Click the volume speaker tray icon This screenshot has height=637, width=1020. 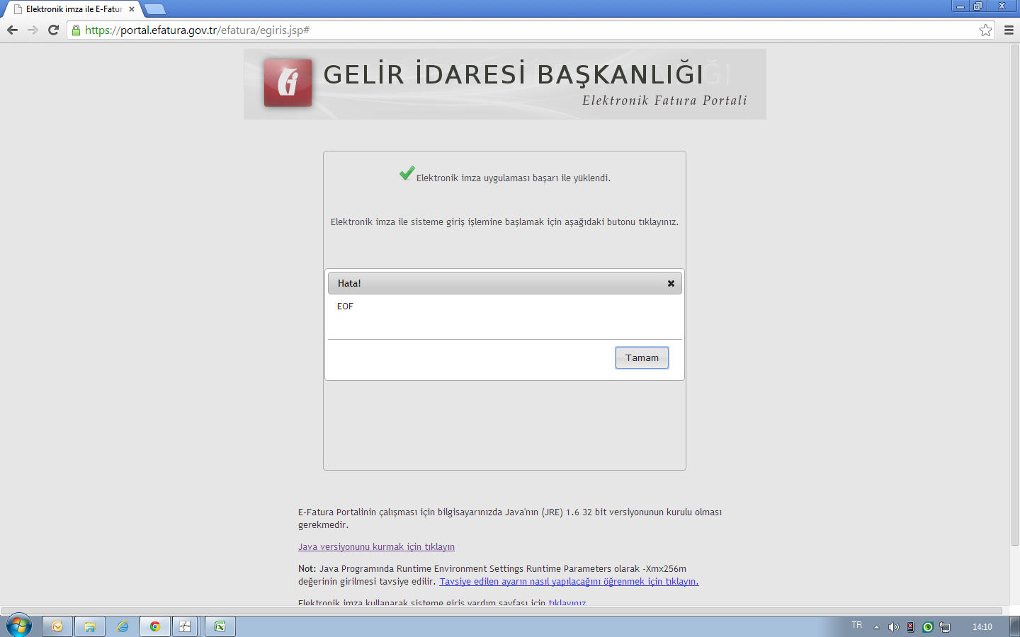[893, 627]
